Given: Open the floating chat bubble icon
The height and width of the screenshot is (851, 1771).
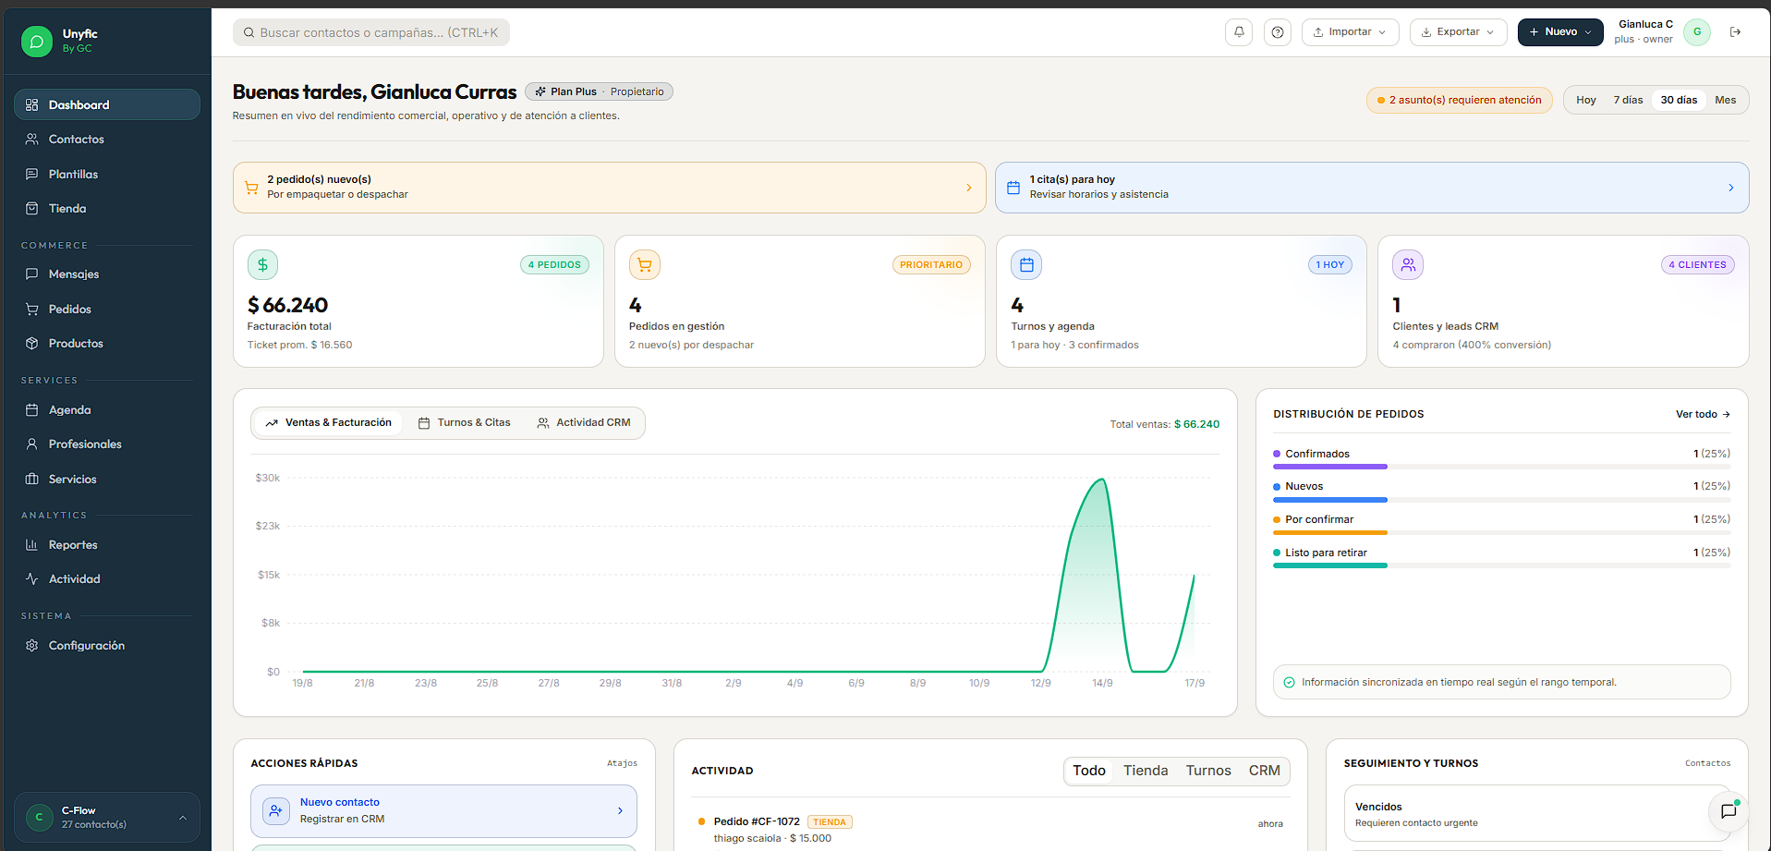Looking at the screenshot, I should 1729,811.
